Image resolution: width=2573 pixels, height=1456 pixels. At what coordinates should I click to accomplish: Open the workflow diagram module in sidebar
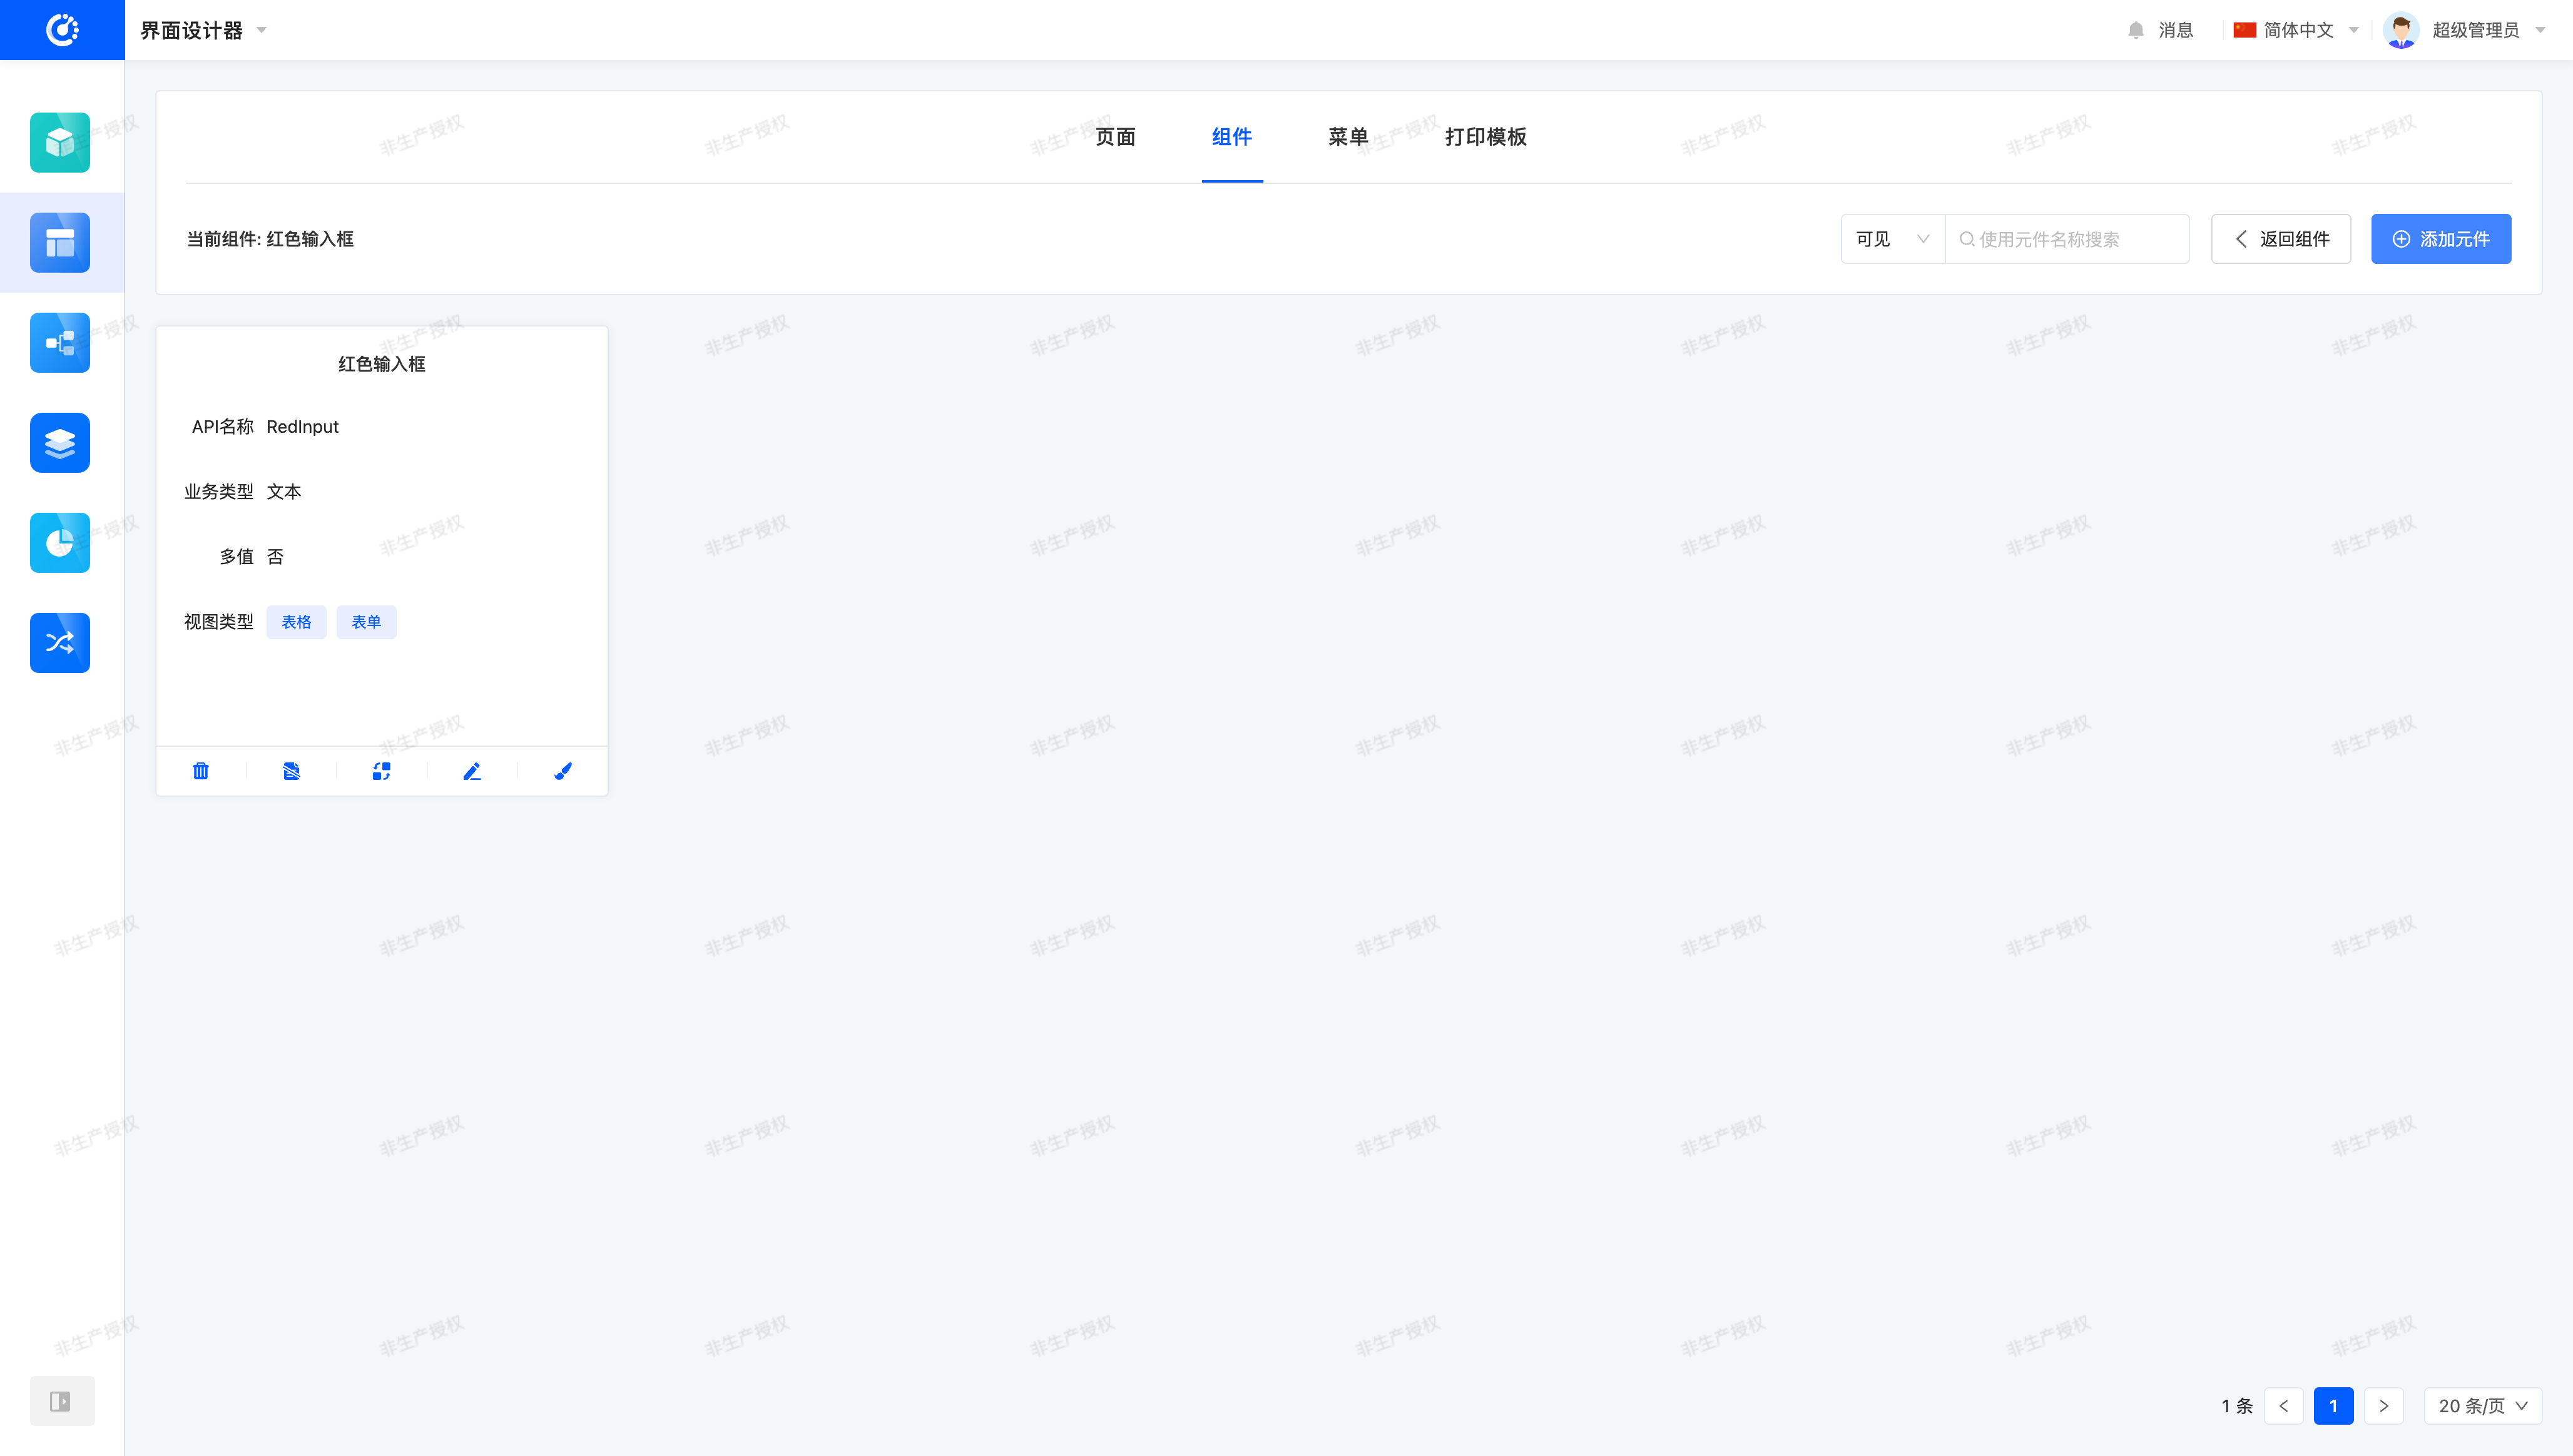(x=60, y=343)
